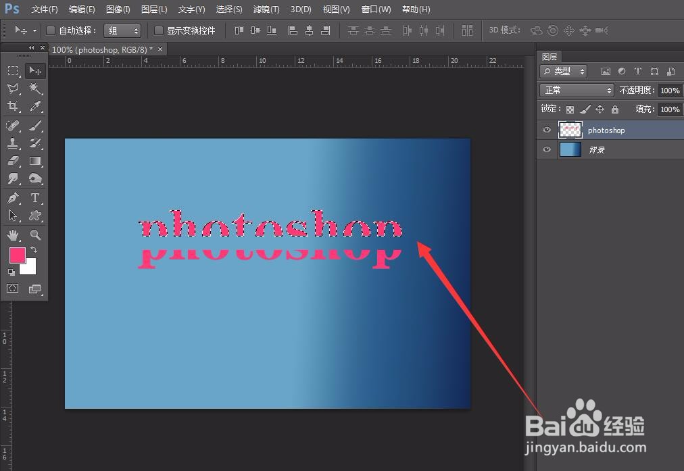
Task: Select the Brush tool
Action: coord(35,126)
